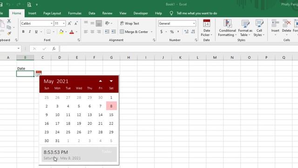The width and height of the screenshot is (298, 168).
Task: Apply Comma style
Action: tap(178, 32)
